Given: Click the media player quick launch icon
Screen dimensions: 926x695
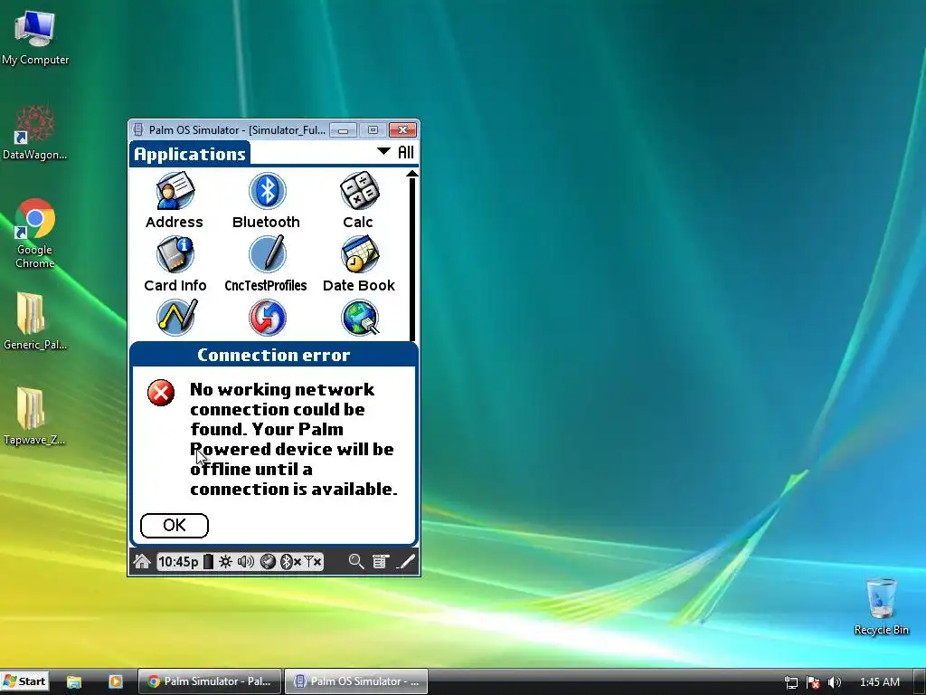Looking at the screenshot, I should 115,681.
